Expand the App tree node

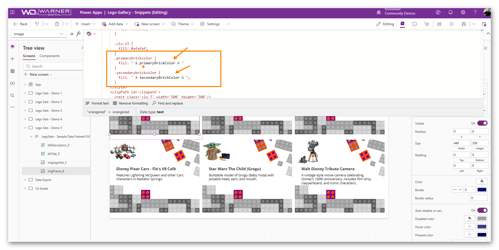point(25,84)
